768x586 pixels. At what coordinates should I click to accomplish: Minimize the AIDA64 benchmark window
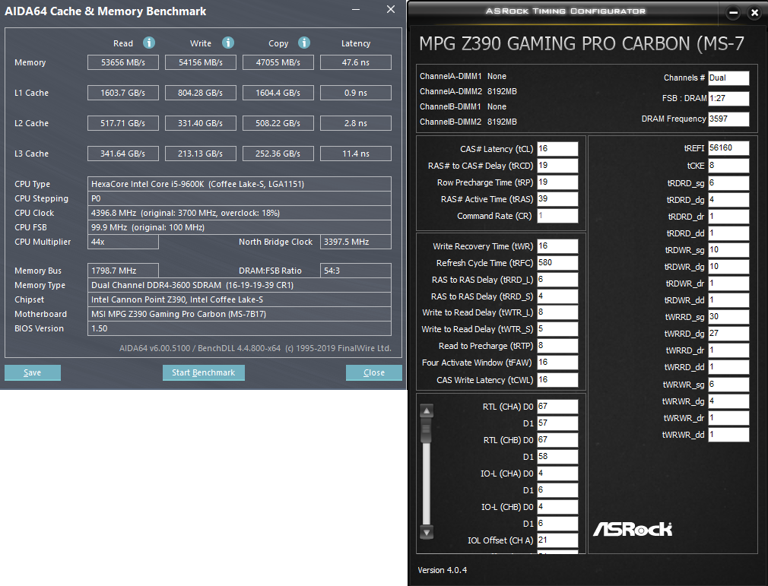click(x=356, y=9)
